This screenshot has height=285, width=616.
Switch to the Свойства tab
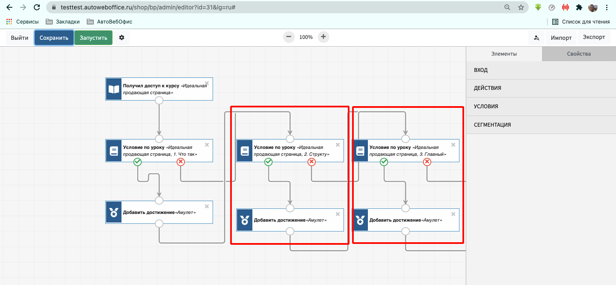click(x=578, y=54)
